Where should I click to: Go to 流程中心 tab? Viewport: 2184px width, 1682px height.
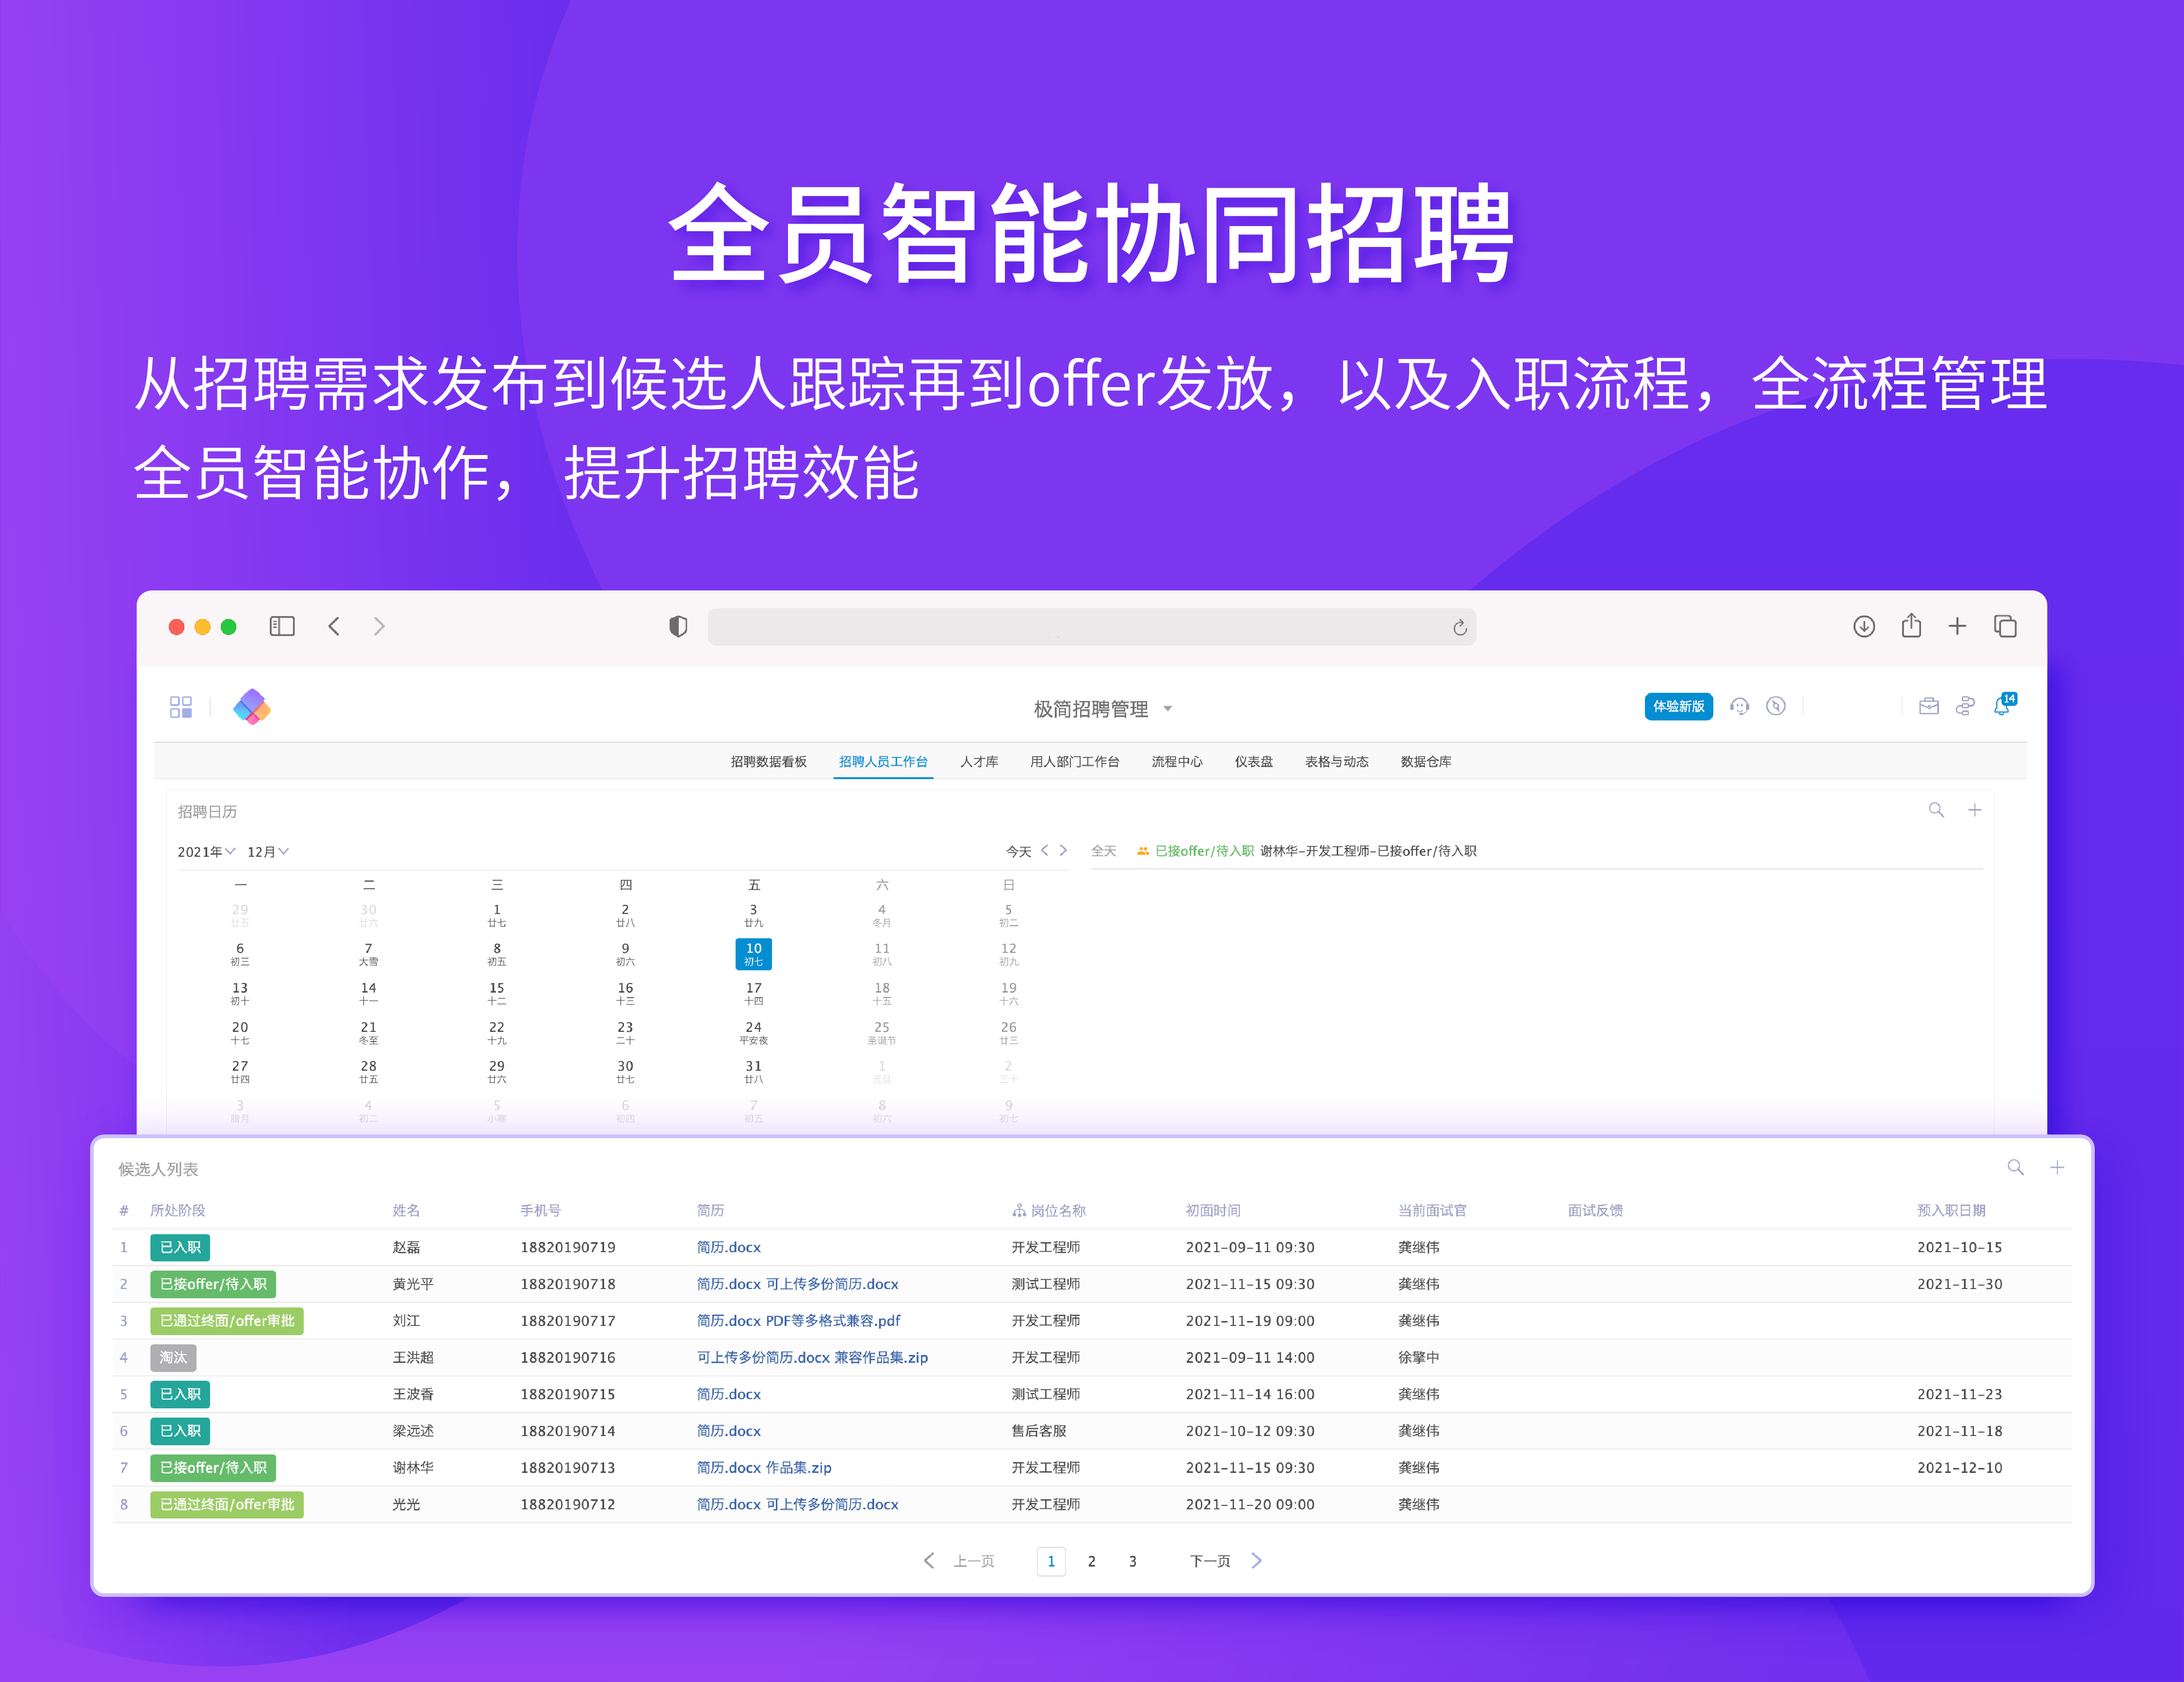(x=1177, y=761)
